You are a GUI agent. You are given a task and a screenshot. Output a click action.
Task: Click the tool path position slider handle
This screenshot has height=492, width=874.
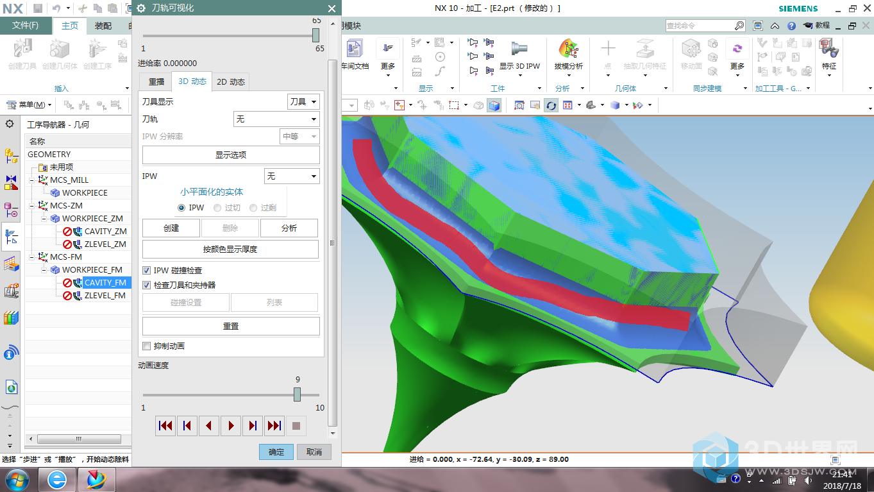tap(316, 35)
